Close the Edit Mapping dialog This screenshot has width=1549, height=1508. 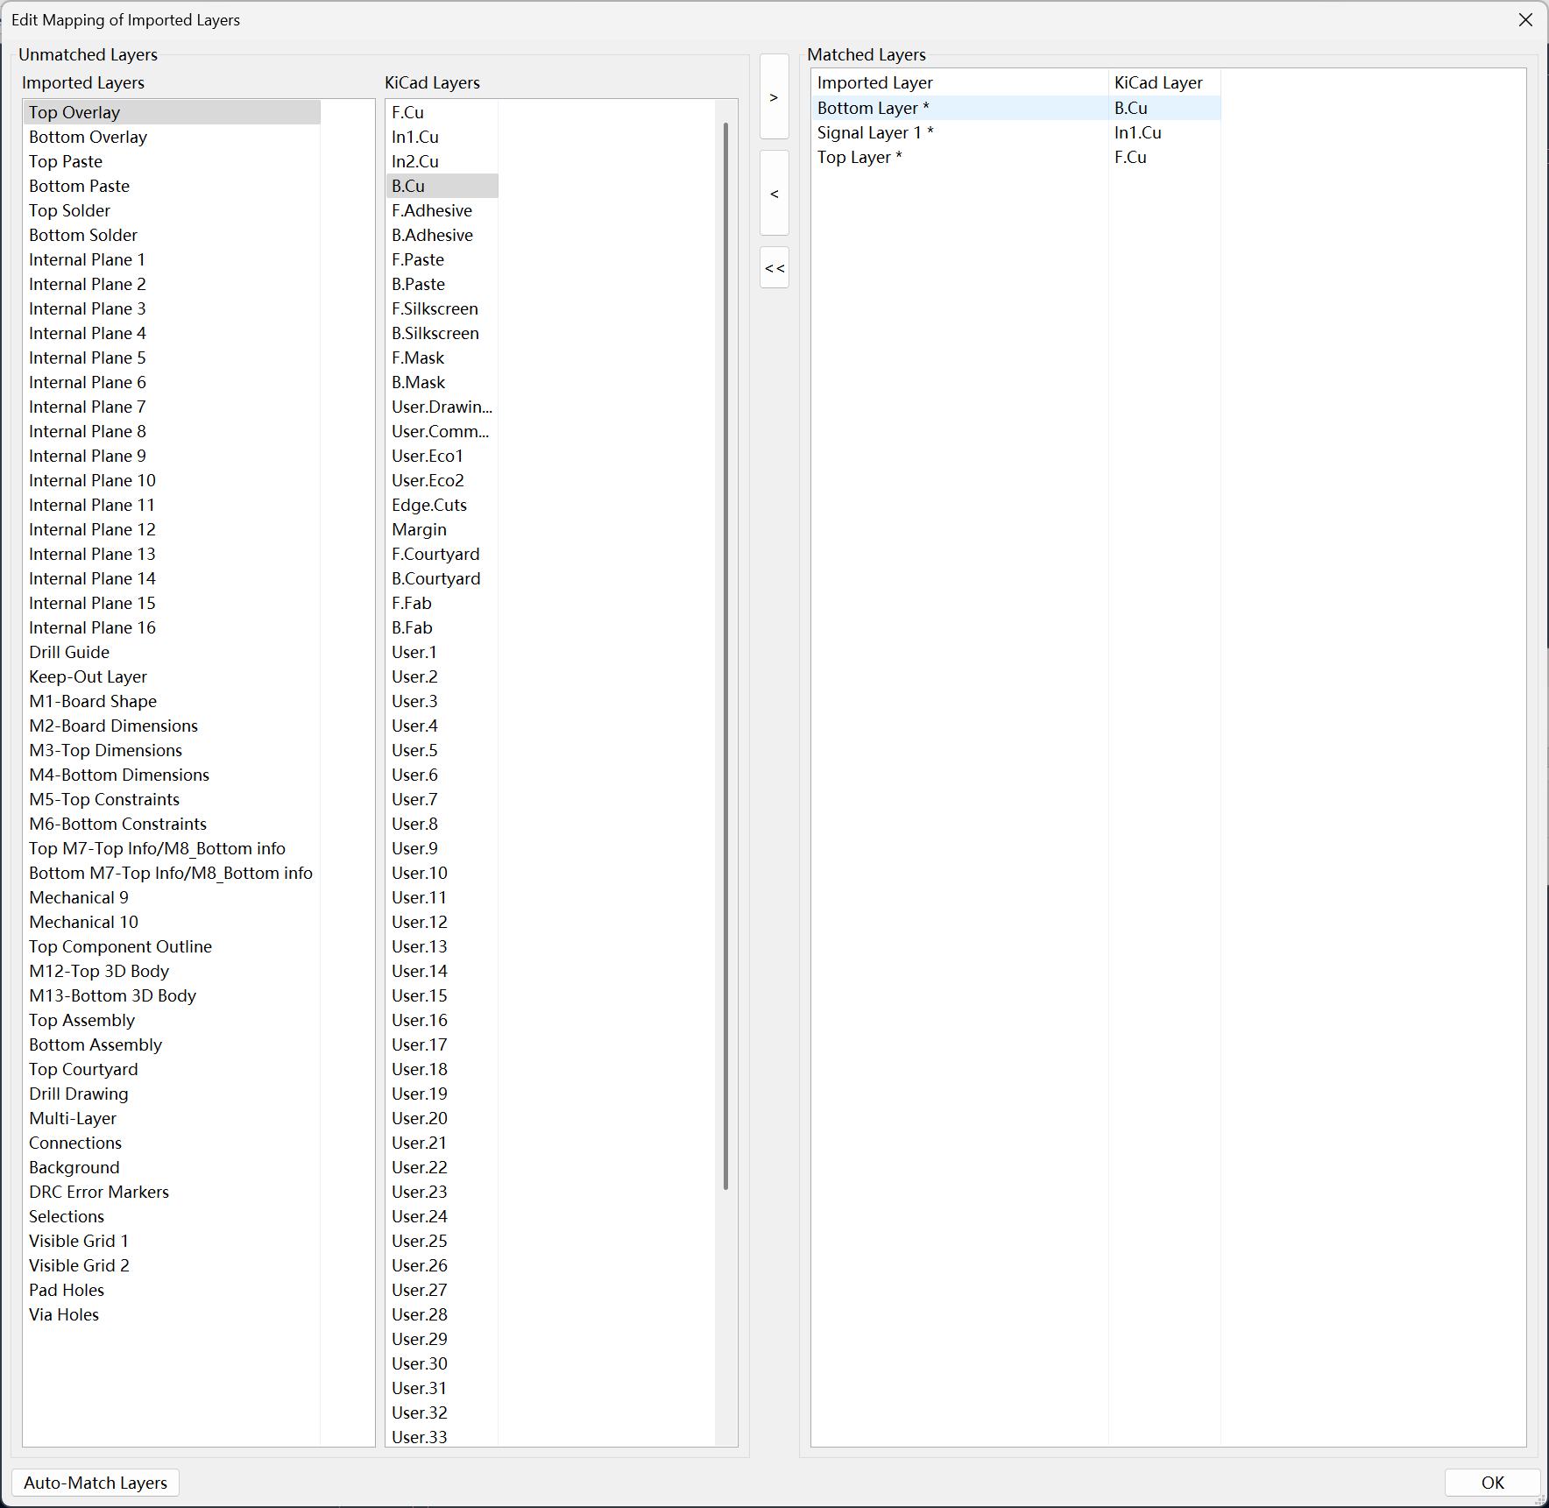tap(1525, 19)
